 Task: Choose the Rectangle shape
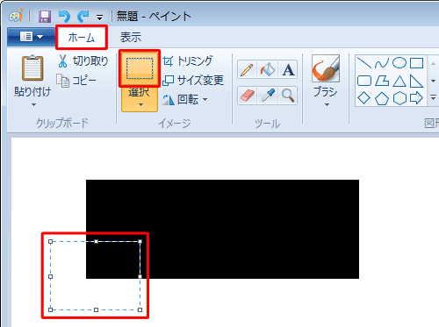(x=416, y=63)
